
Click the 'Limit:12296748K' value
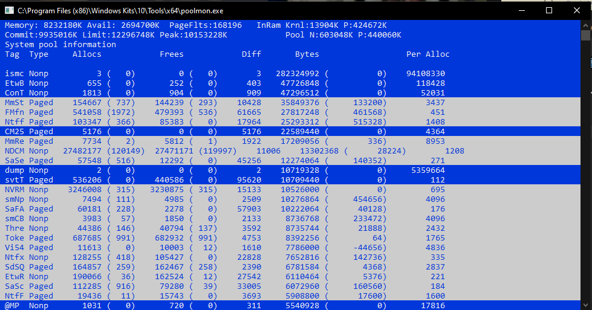click(119, 35)
